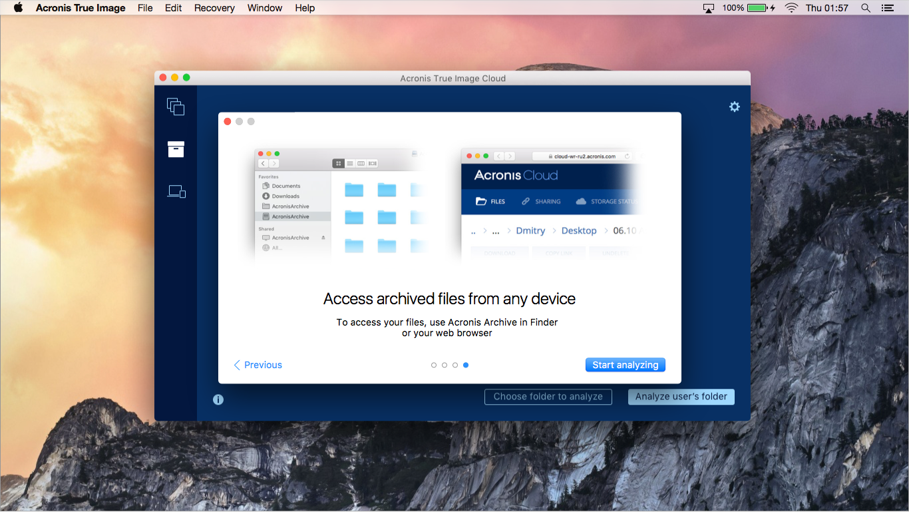
Task: Open the Acronis True Image application menu
Action: pos(81,8)
